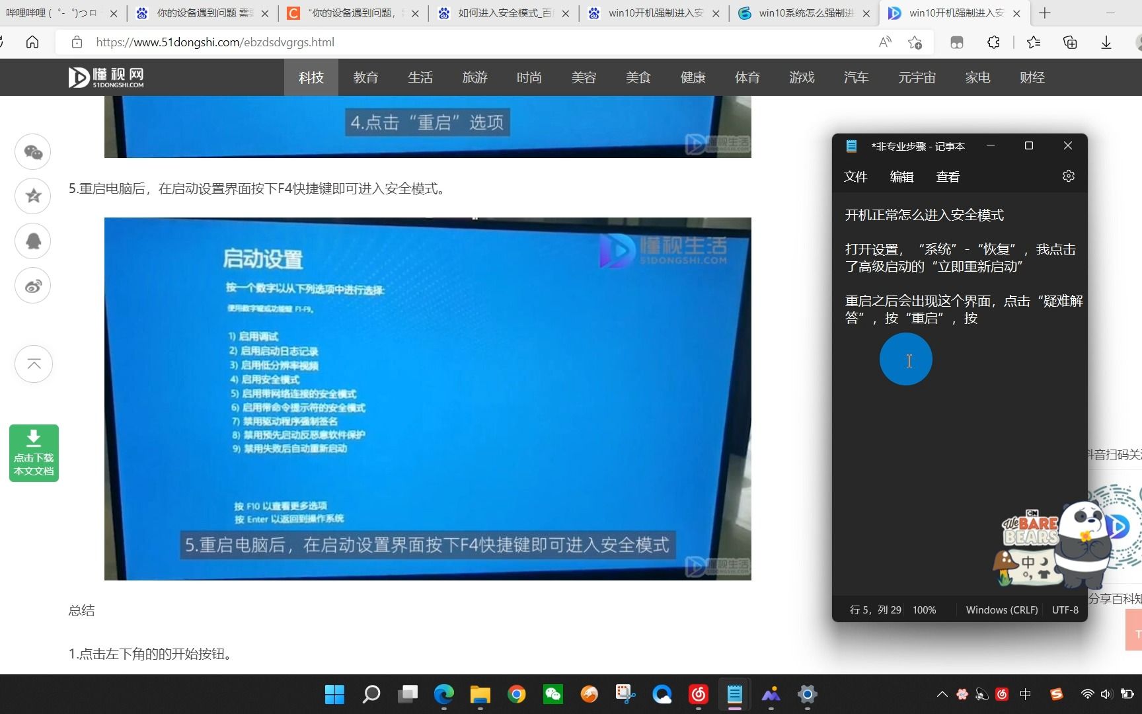Click the 懂视网 site logo

pos(106,77)
